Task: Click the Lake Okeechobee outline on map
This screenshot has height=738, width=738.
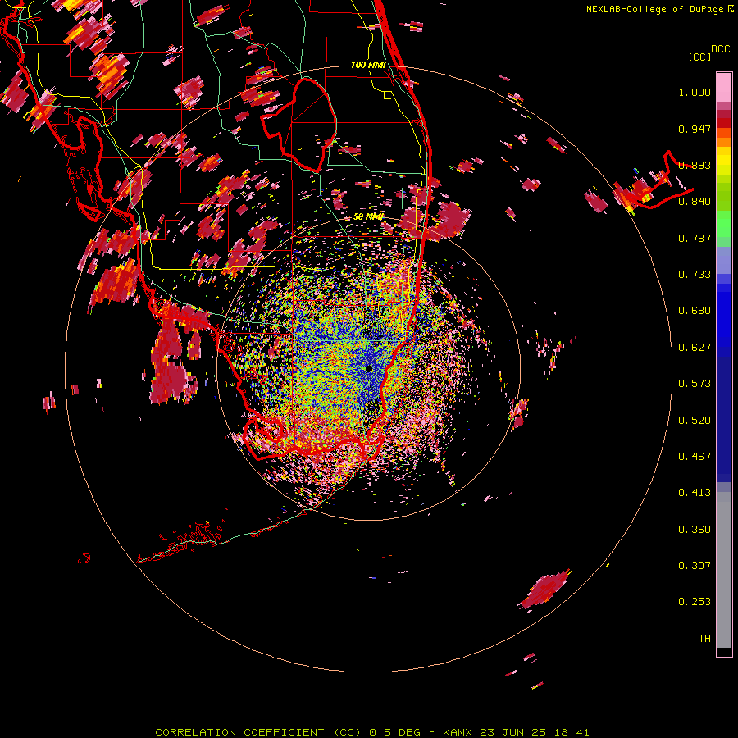Action: (x=298, y=125)
